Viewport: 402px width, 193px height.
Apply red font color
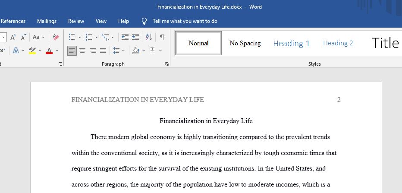pos(49,51)
